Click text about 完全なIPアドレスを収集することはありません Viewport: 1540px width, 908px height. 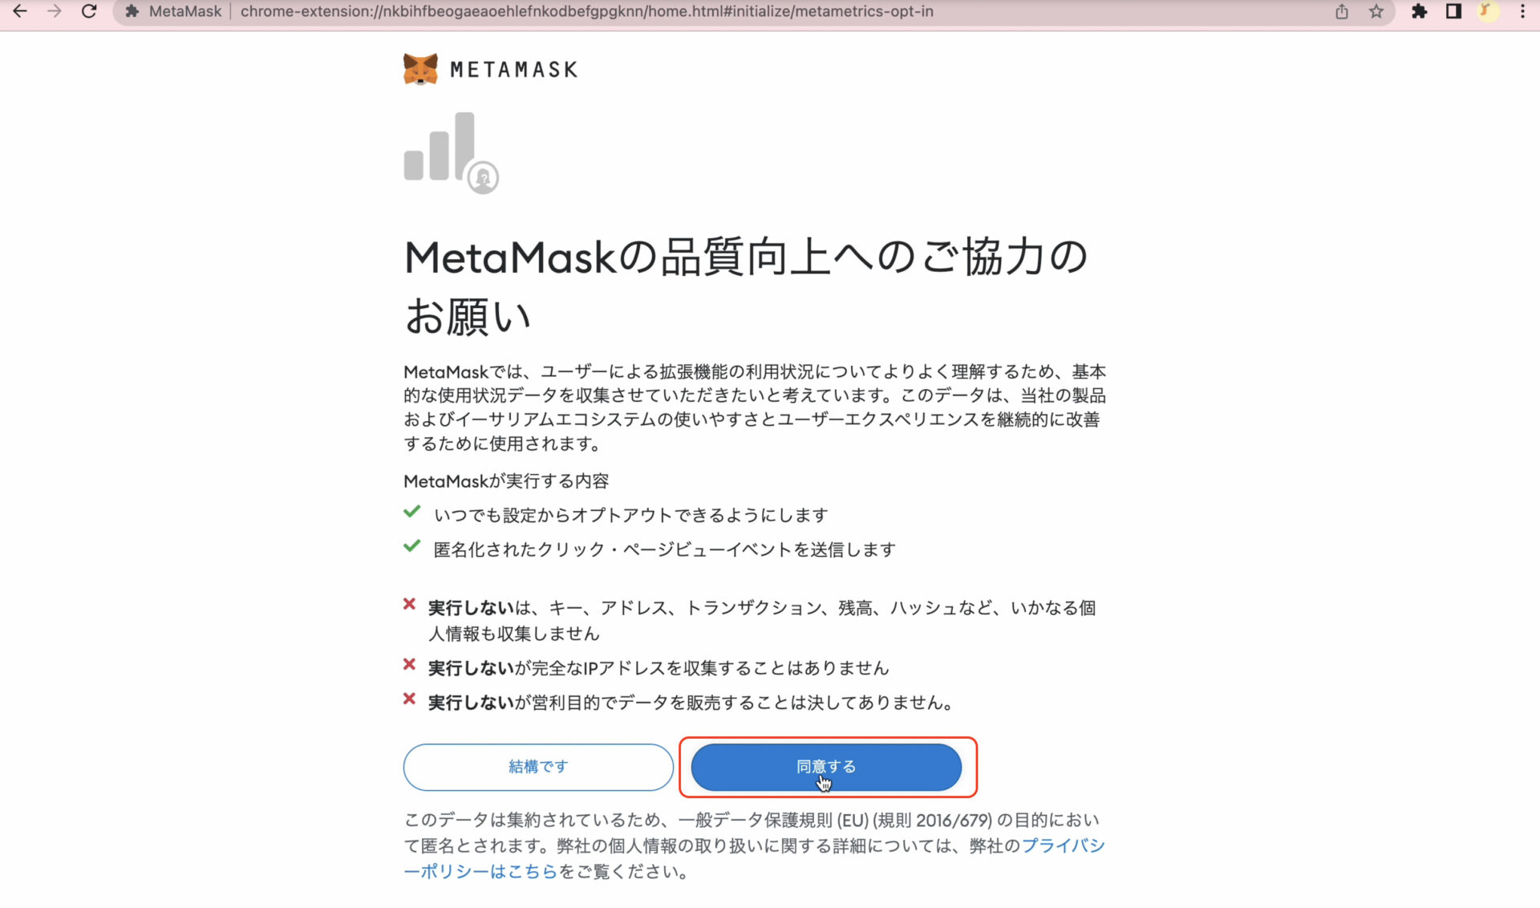[x=659, y=668]
